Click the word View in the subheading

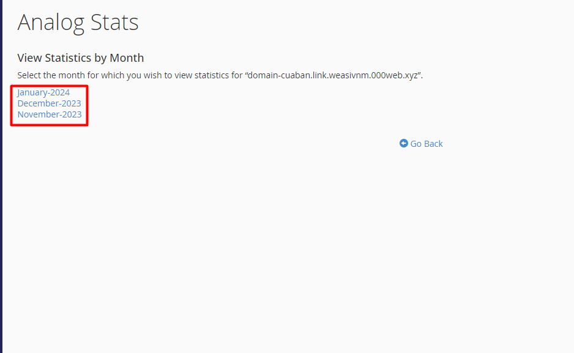click(x=29, y=58)
